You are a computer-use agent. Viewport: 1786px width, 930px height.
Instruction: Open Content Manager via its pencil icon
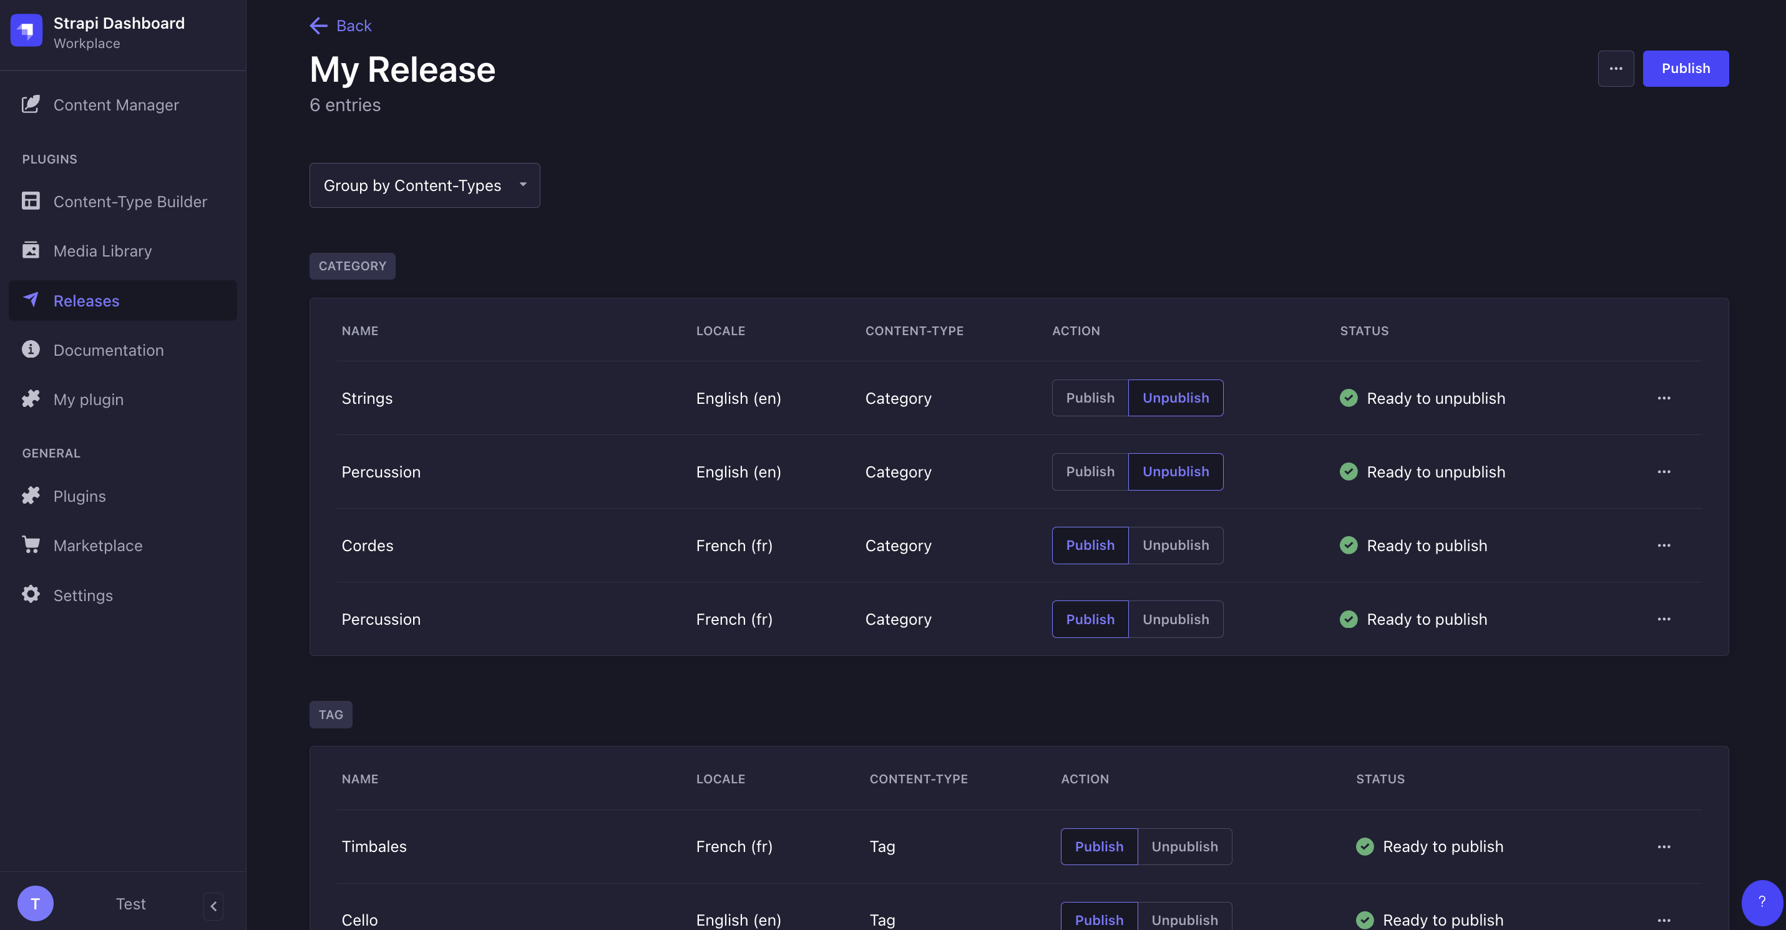[x=31, y=104]
